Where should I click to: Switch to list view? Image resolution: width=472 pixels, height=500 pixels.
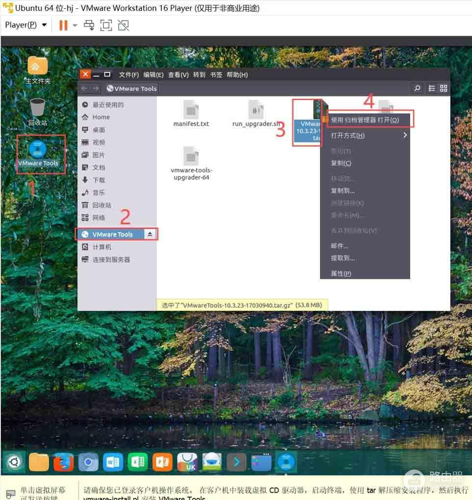click(432, 88)
